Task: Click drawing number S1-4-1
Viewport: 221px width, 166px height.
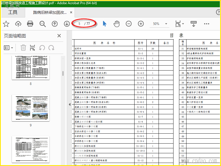Action: (x=140, y=68)
